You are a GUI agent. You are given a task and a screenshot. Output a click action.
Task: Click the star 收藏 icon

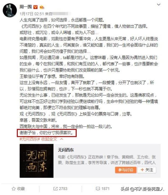(x=14, y=189)
